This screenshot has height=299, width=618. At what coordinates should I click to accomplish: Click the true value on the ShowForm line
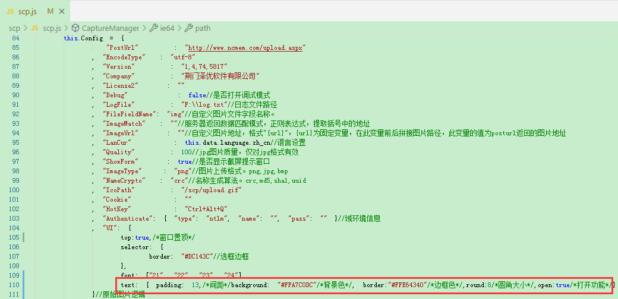185,161
